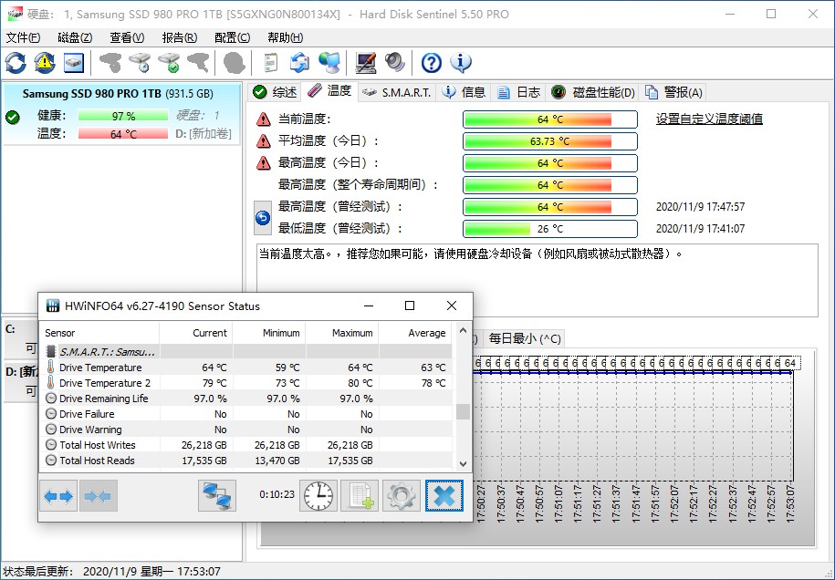This screenshot has width=835, height=580.
Task: Open the 配置(C) menu
Action: click(x=232, y=37)
